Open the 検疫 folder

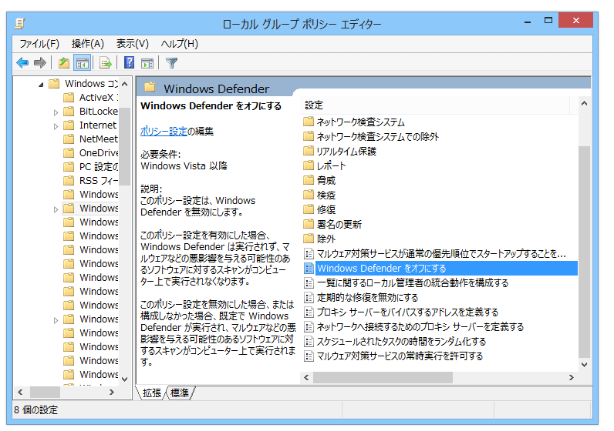319,195
